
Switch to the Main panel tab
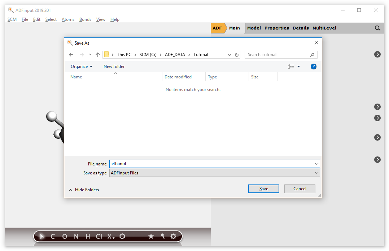(235, 28)
